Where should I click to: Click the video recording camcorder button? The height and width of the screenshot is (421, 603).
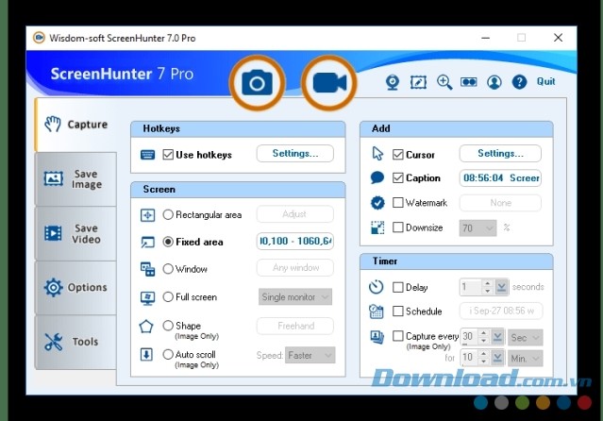329,83
